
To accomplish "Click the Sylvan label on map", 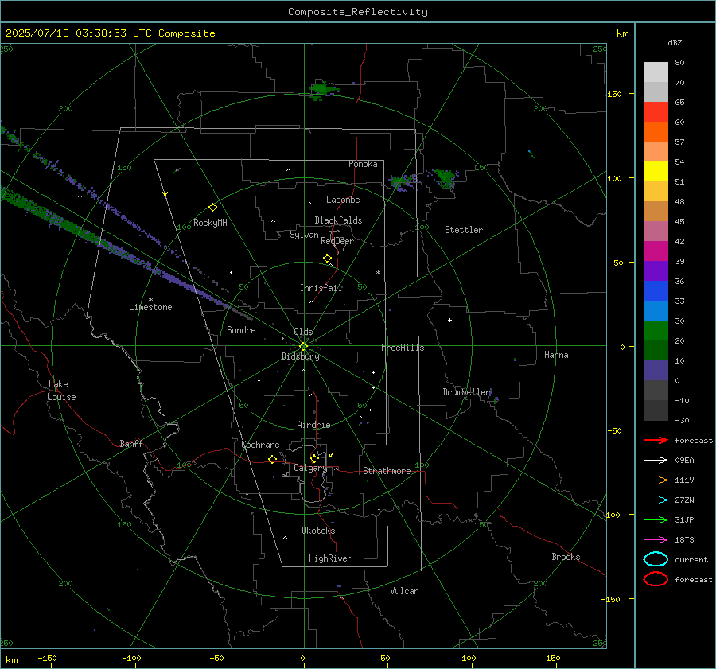I will tap(304, 235).
